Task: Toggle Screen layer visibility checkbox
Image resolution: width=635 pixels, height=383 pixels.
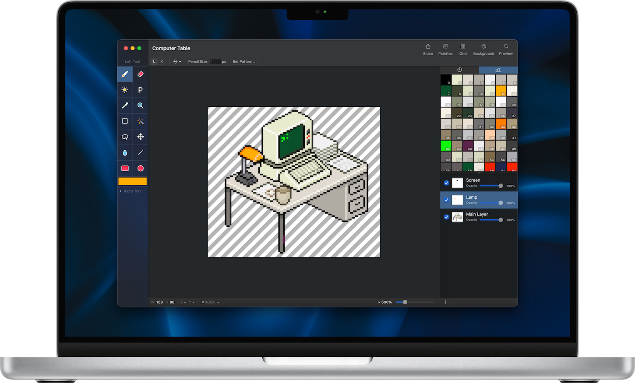Action: pyautogui.click(x=446, y=183)
